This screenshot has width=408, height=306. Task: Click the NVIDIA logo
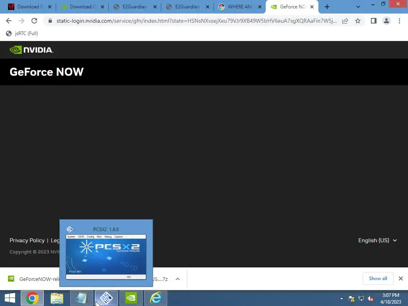(31, 50)
